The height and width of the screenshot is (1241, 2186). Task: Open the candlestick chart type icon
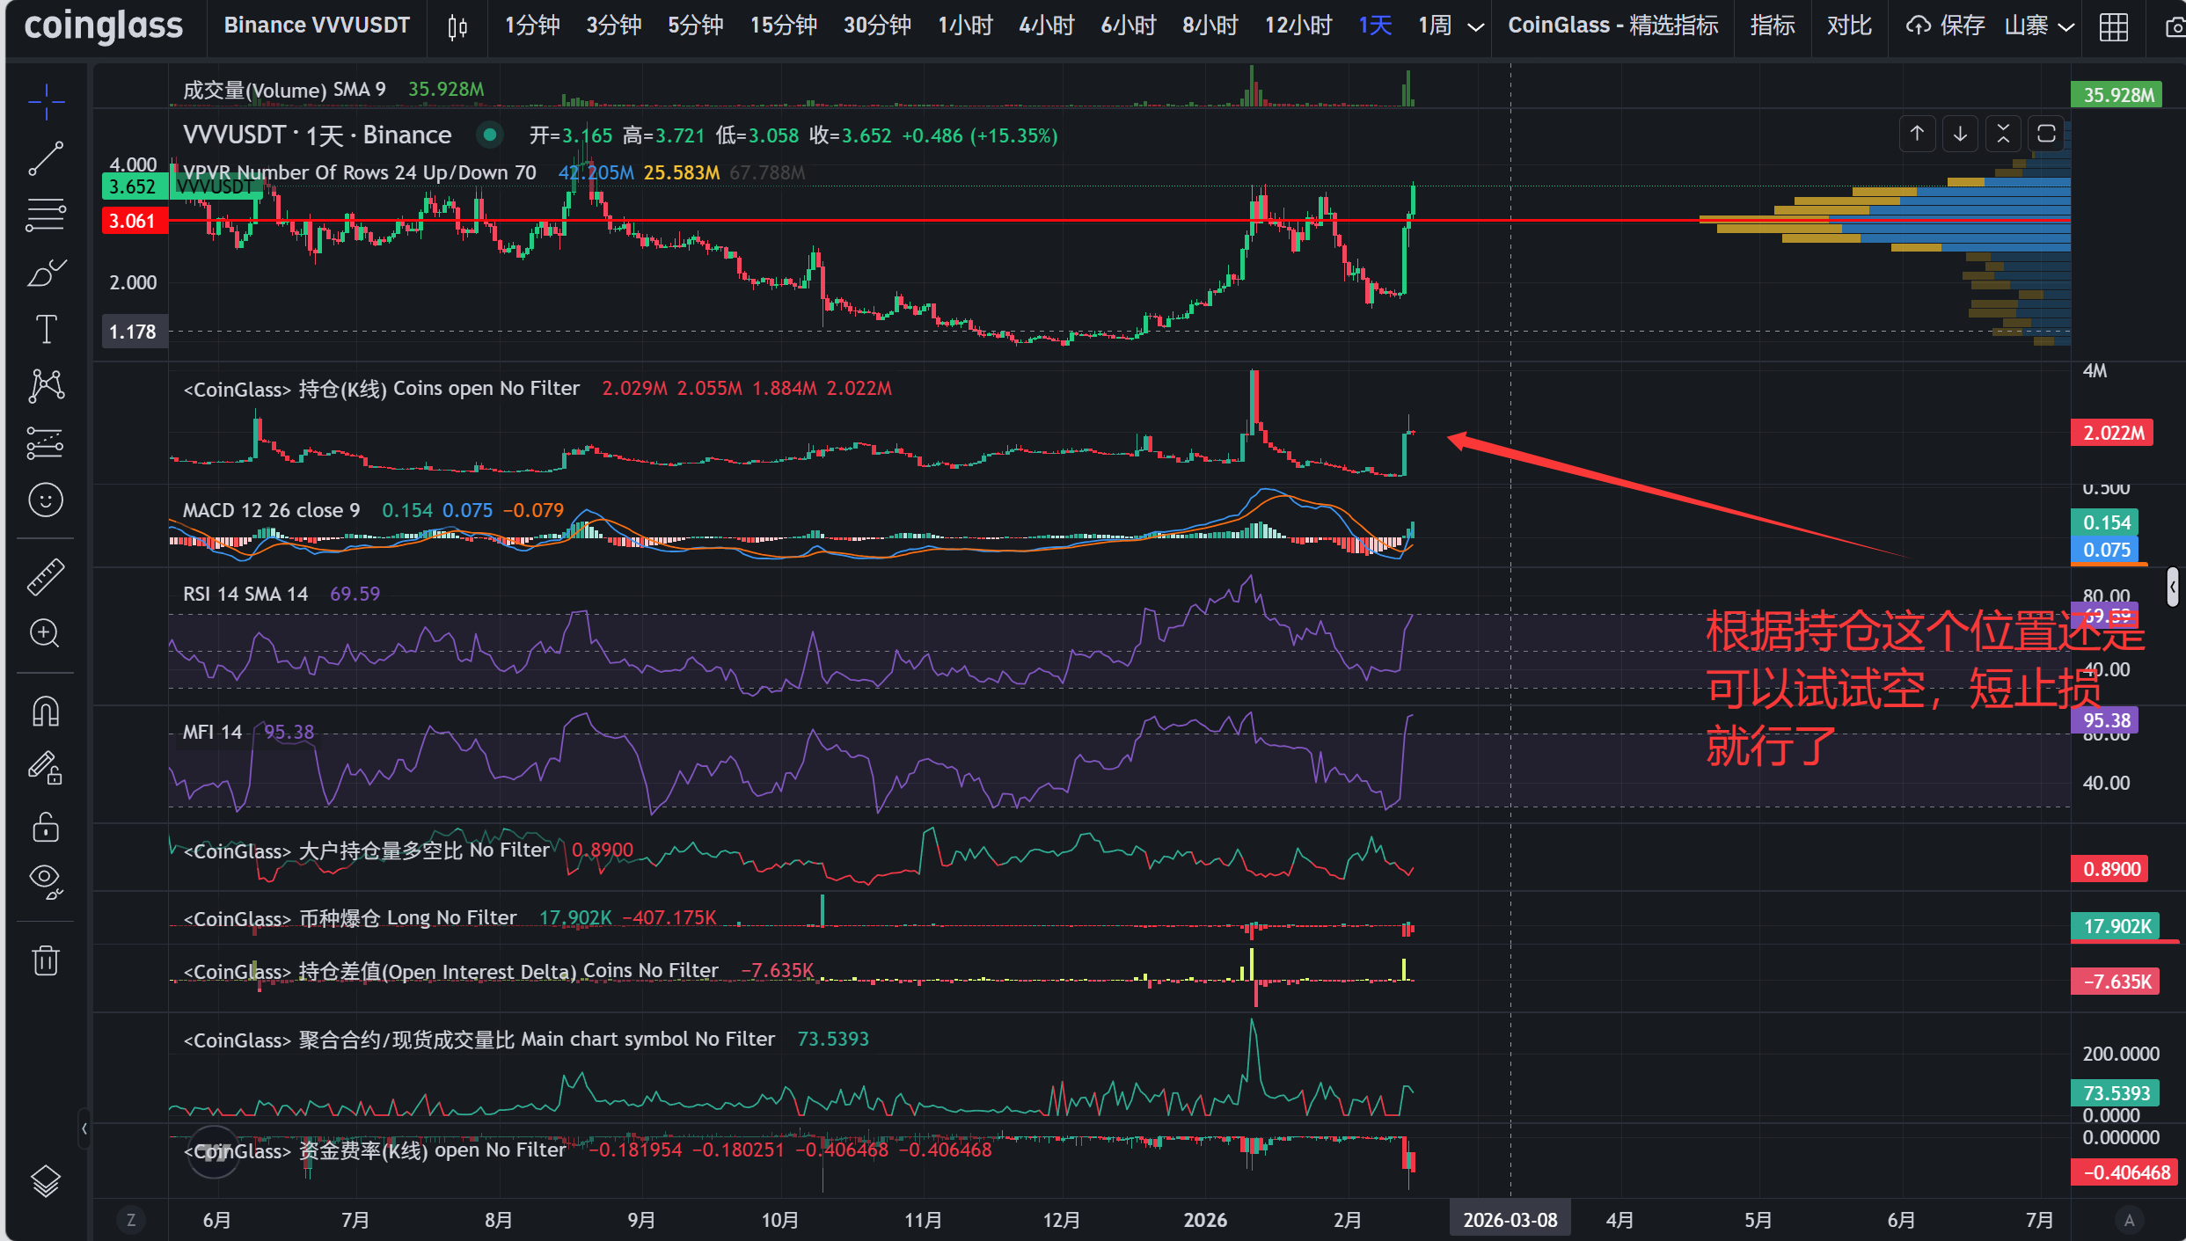(x=457, y=26)
